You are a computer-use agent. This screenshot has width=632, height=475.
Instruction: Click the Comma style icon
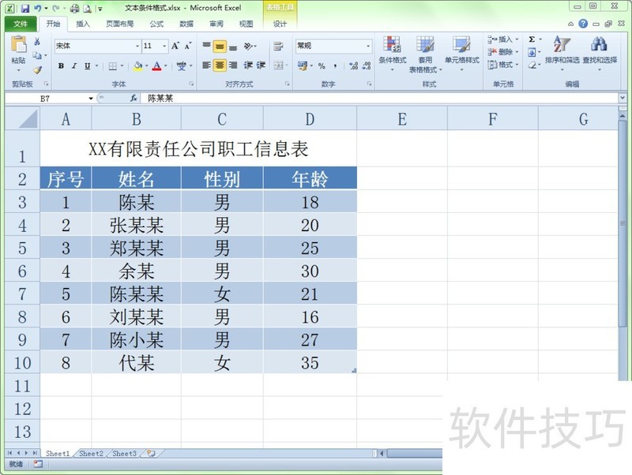pyautogui.click(x=335, y=65)
